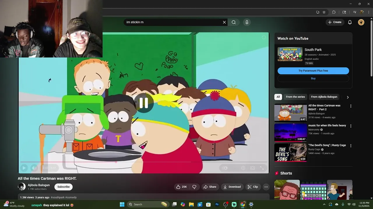Open options for The Devil's Song video
Image resolution: width=373 pixels, height=209 pixels.
pyautogui.click(x=351, y=146)
